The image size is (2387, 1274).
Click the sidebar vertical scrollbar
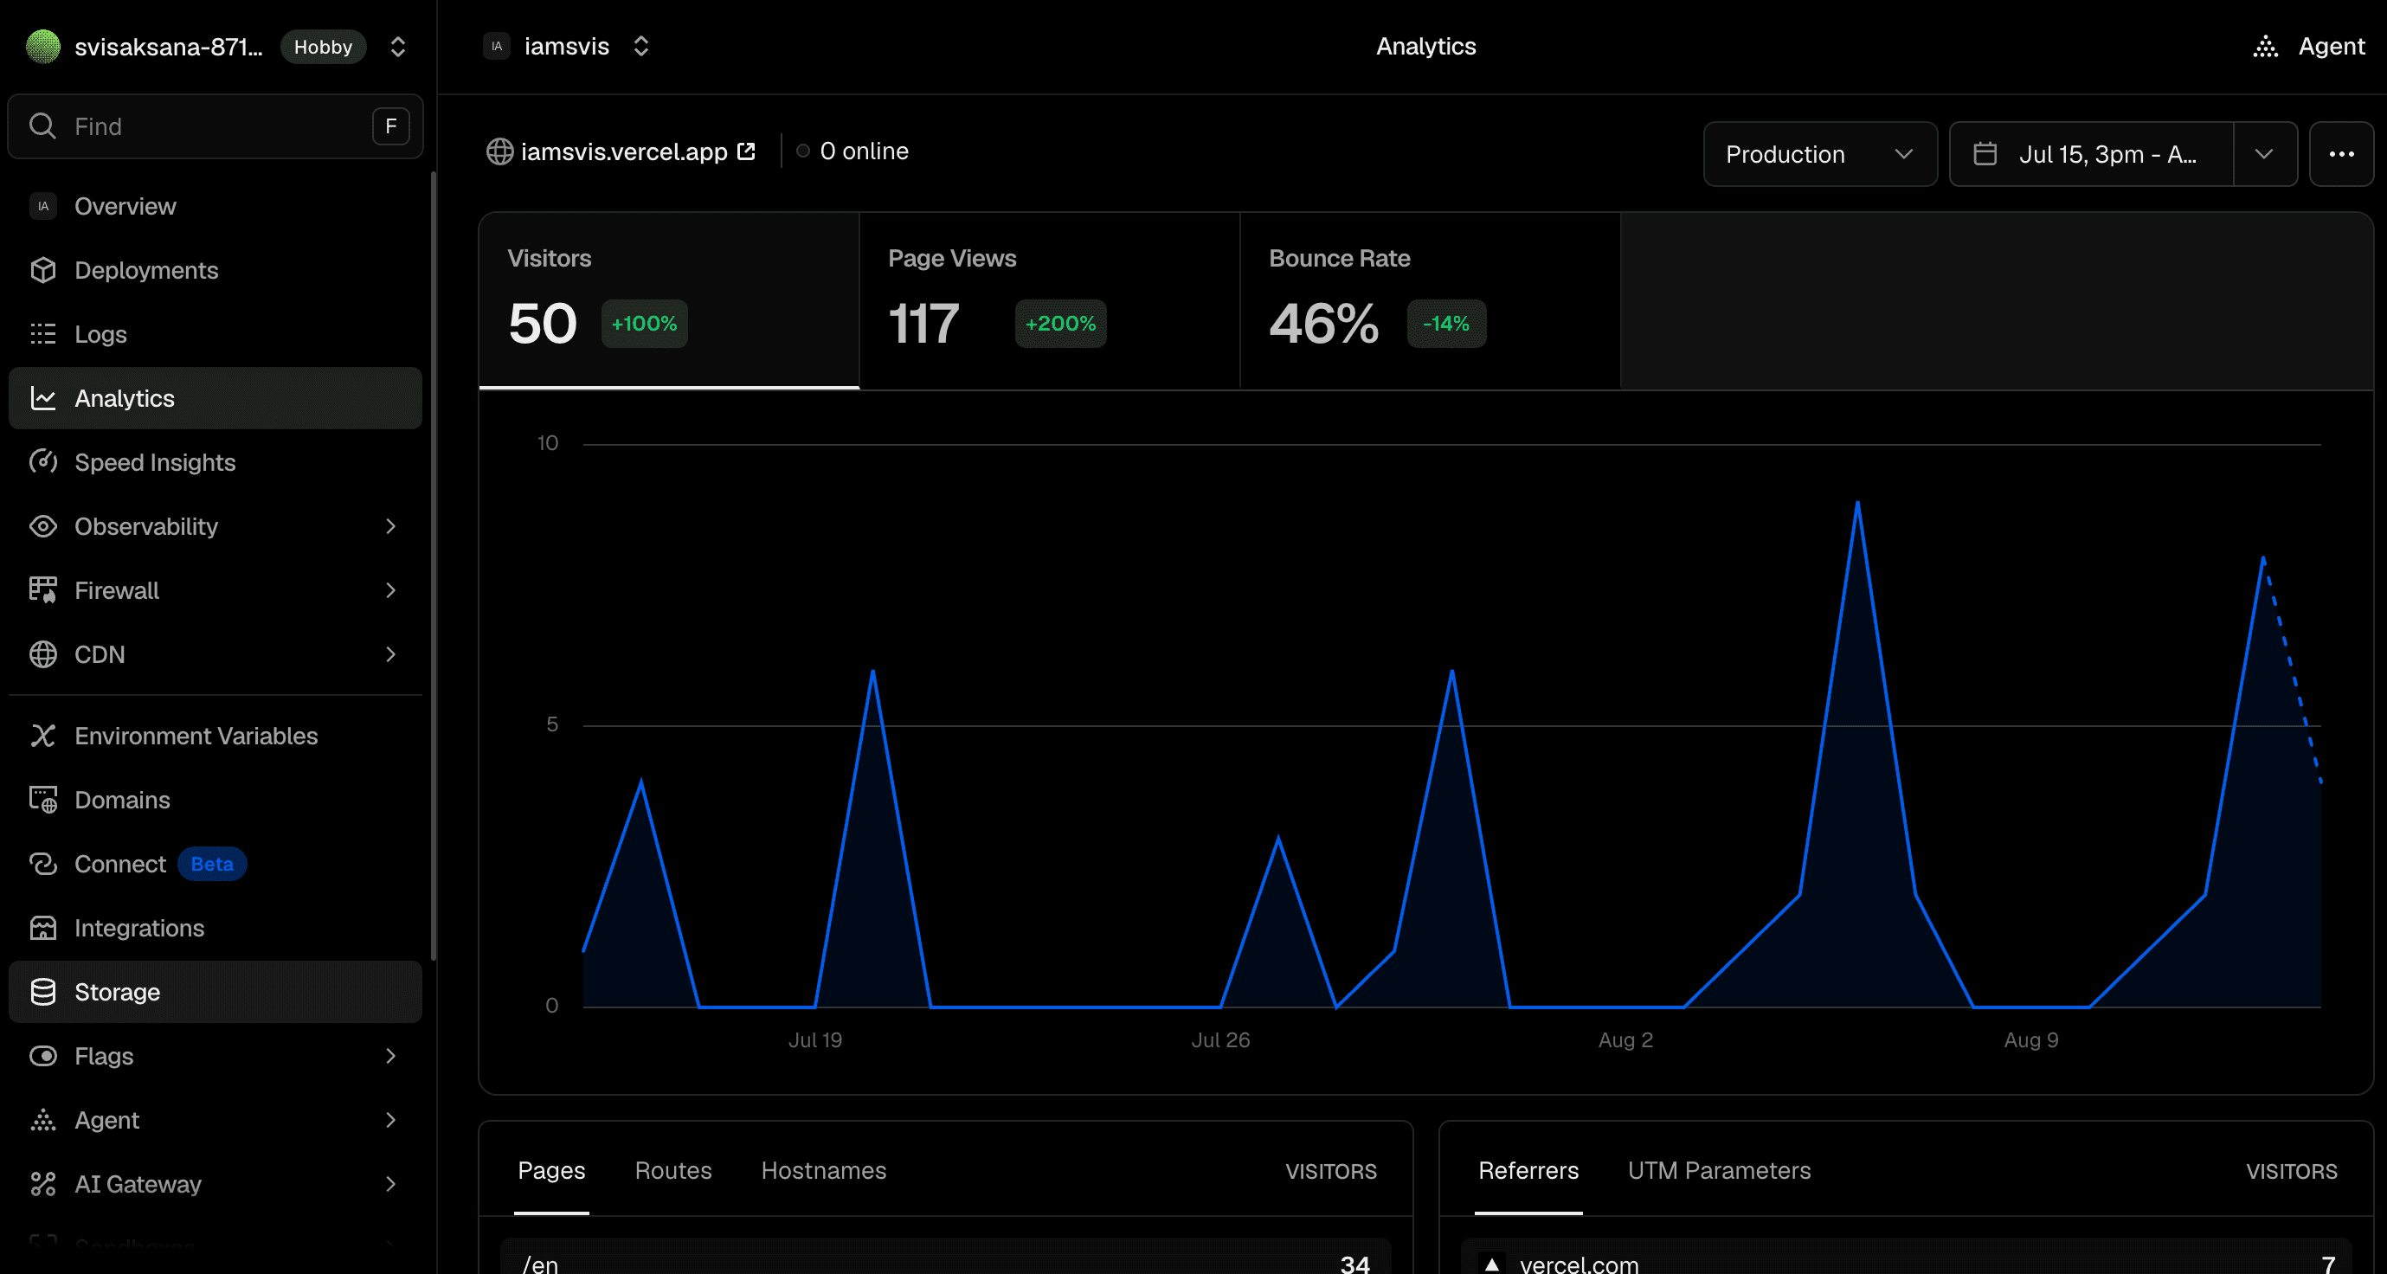(x=433, y=565)
